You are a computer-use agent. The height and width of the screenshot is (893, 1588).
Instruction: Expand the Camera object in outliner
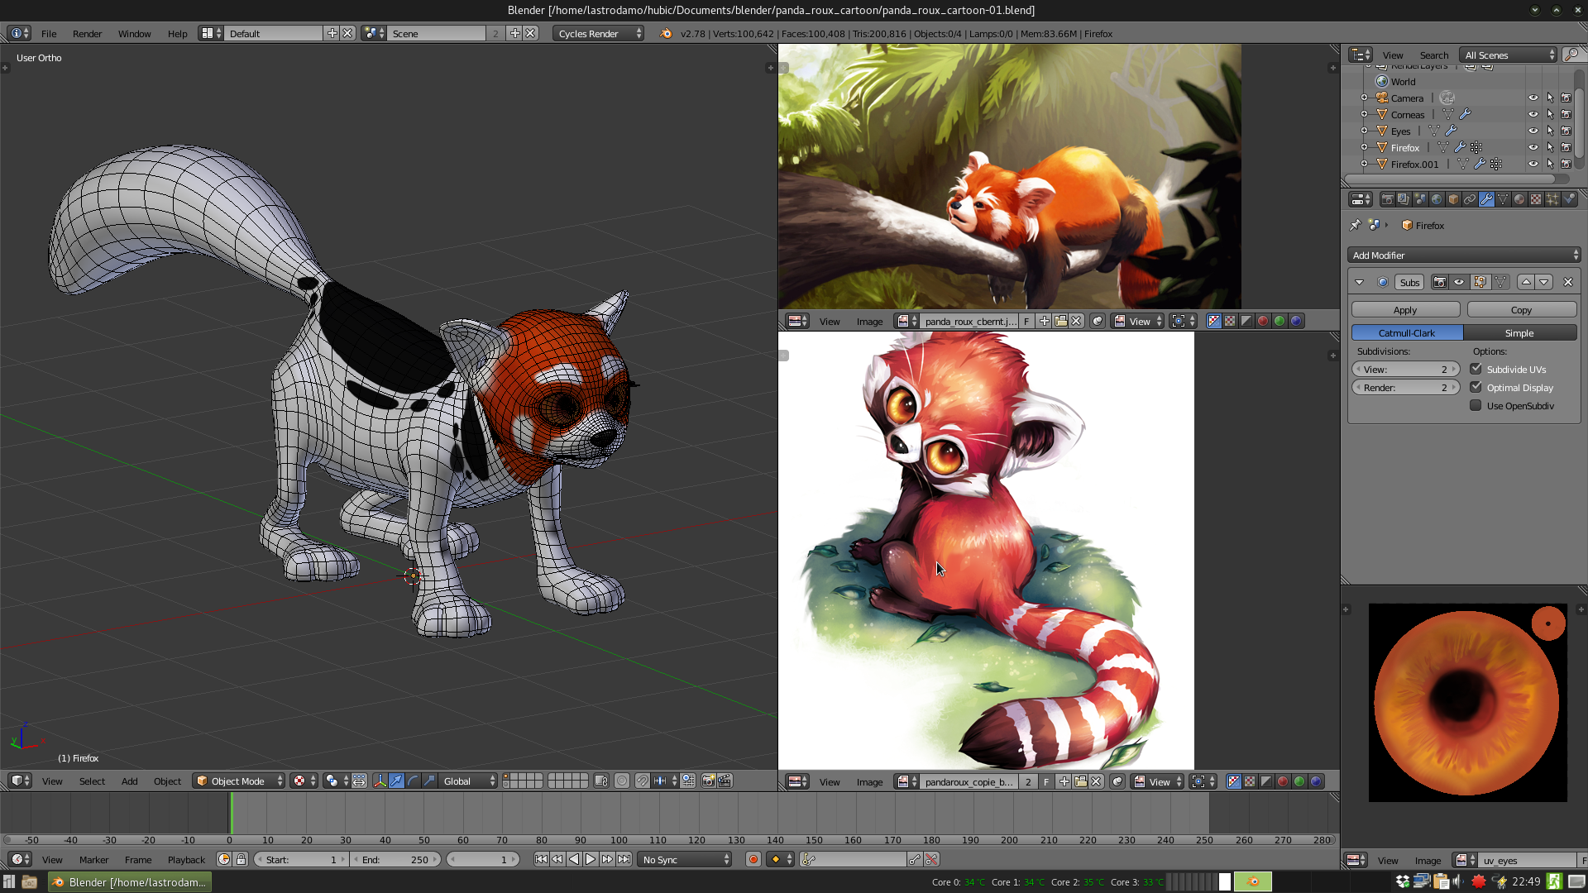point(1364,98)
